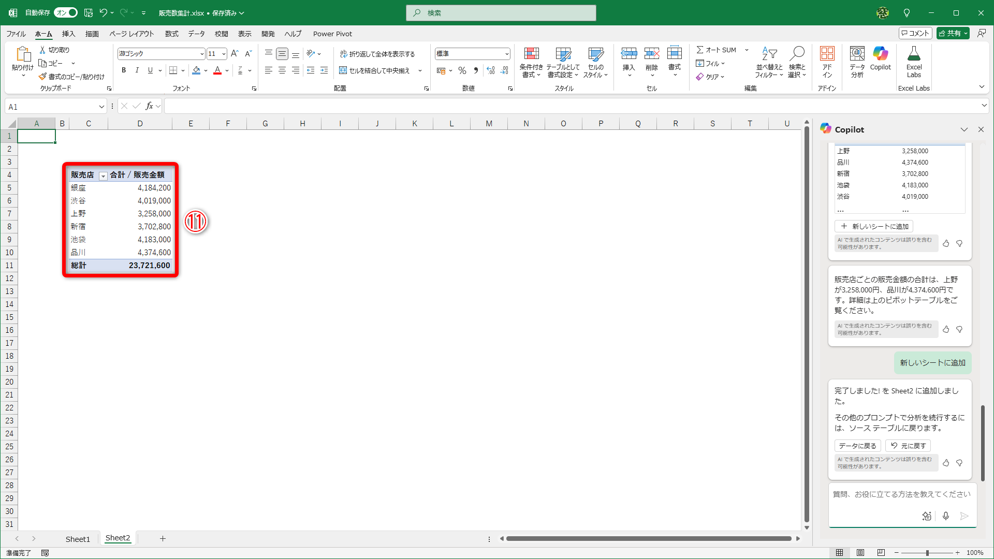Open the 挿入 ribbon tab
Viewport: 994px width, 559px height.
click(68, 34)
